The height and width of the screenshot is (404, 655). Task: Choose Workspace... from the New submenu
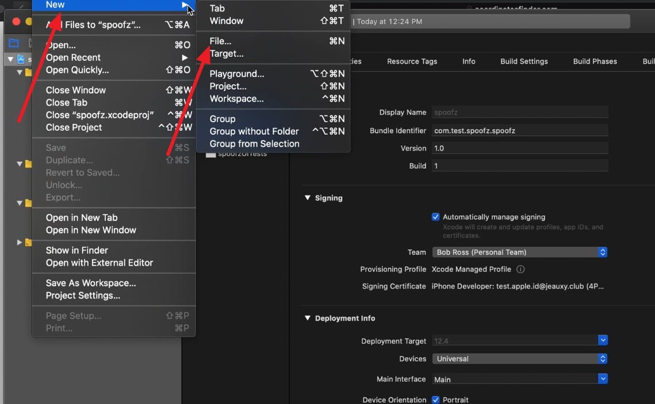[273, 99]
